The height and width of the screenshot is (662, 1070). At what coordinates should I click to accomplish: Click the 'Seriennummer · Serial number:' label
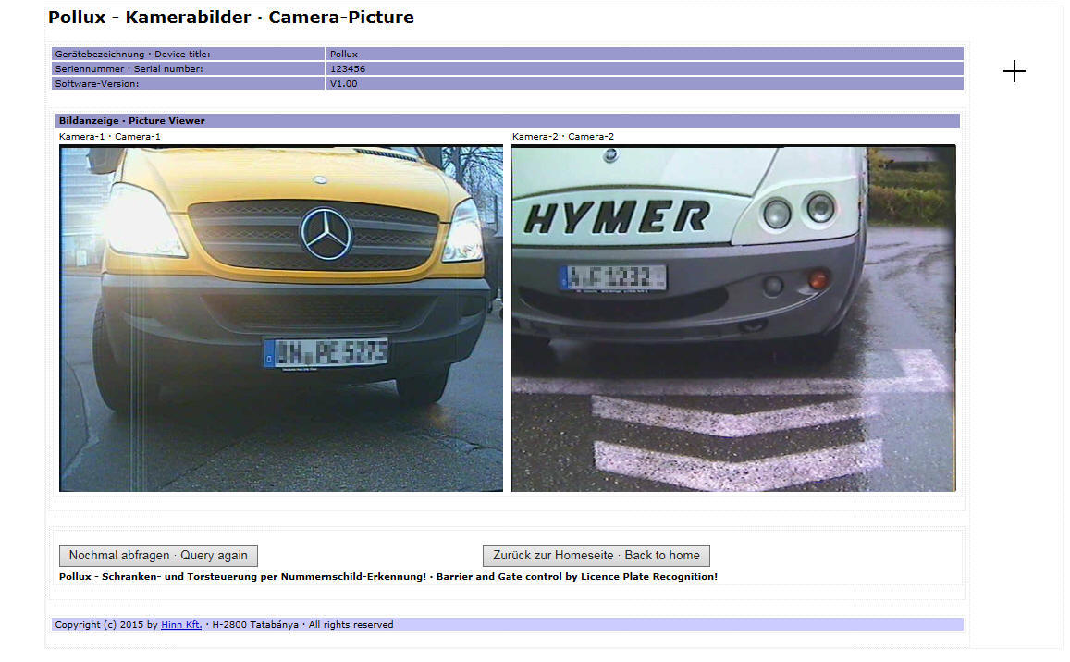pyautogui.click(x=129, y=69)
